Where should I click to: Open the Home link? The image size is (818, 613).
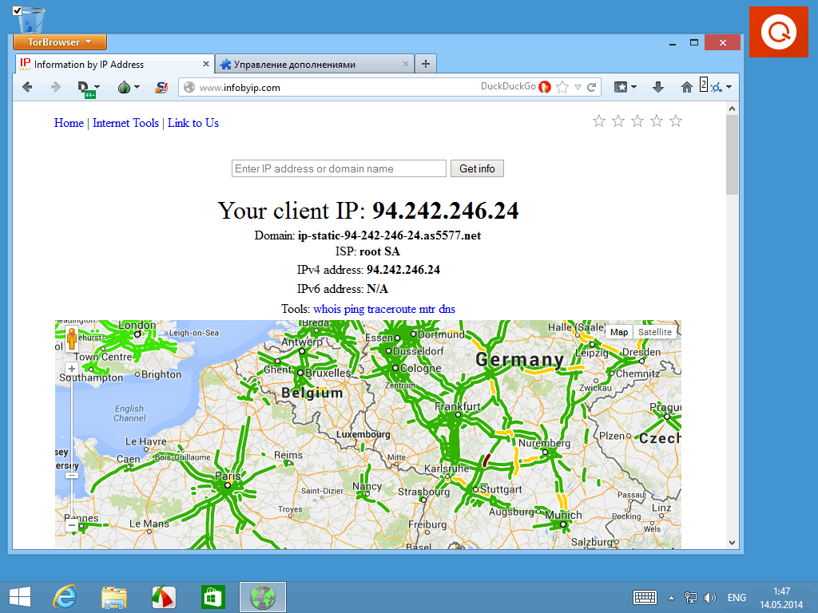pyautogui.click(x=69, y=123)
